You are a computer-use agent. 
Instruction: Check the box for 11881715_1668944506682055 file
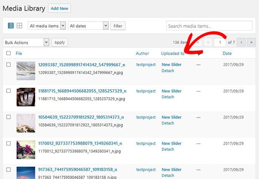(x=8, y=91)
